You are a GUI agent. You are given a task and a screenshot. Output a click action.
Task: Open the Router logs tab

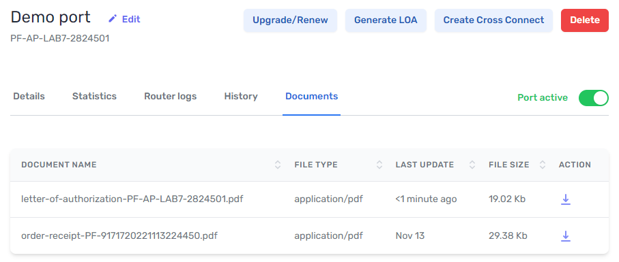[170, 97]
